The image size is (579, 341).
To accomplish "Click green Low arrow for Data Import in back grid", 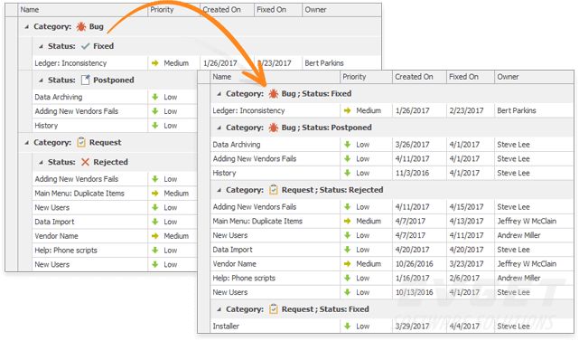I will coord(155,222).
